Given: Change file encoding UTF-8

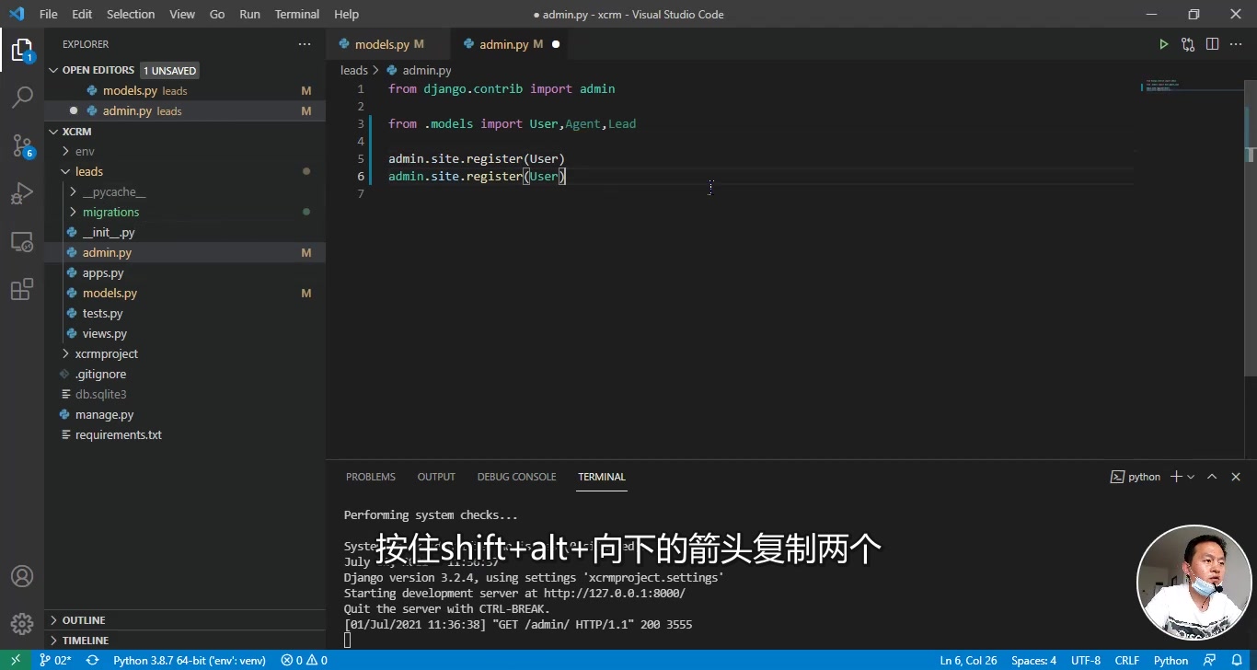Looking at the screenshot, I should point(1086,660).
